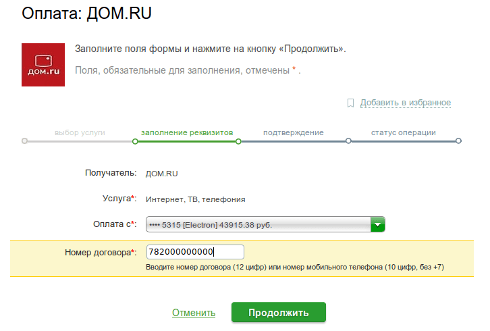Select the статус операции step label
The image size is (490, 331).
tap(404, 132)
